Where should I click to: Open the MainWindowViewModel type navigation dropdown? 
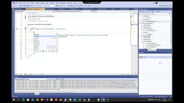(73, 11)
